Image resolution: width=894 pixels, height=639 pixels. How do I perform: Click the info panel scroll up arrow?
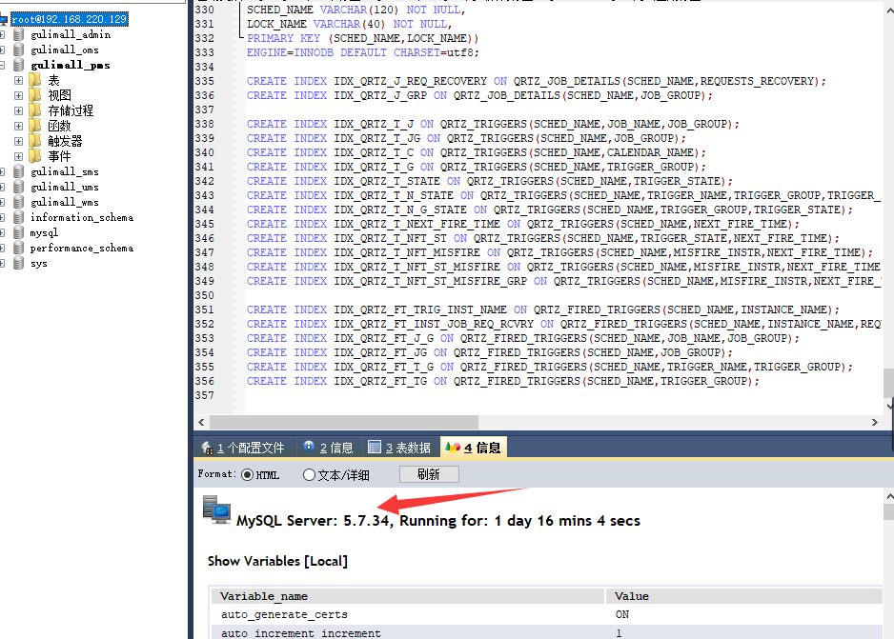pyautogui.click(x=889, y=496)
